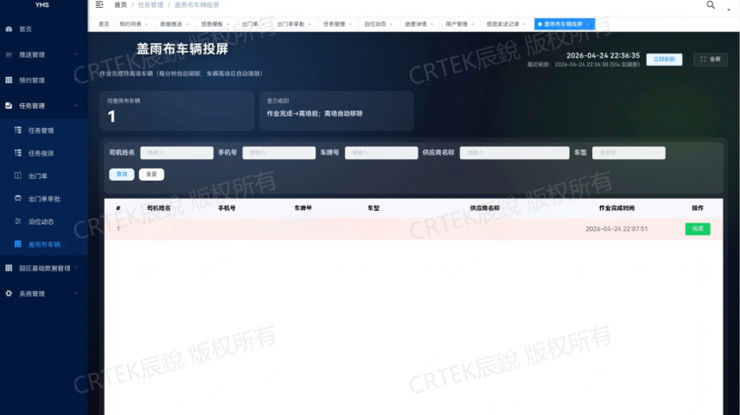Screen dimensions: 740x415
Task: Click the 泊位动态 icon in sidebar
Action: (18, 221)
